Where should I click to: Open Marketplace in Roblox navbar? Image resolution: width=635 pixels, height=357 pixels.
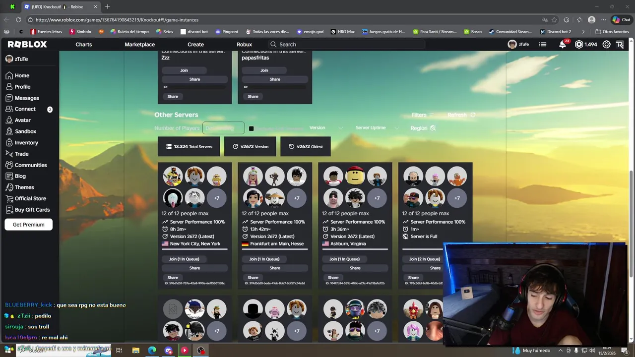139,44
